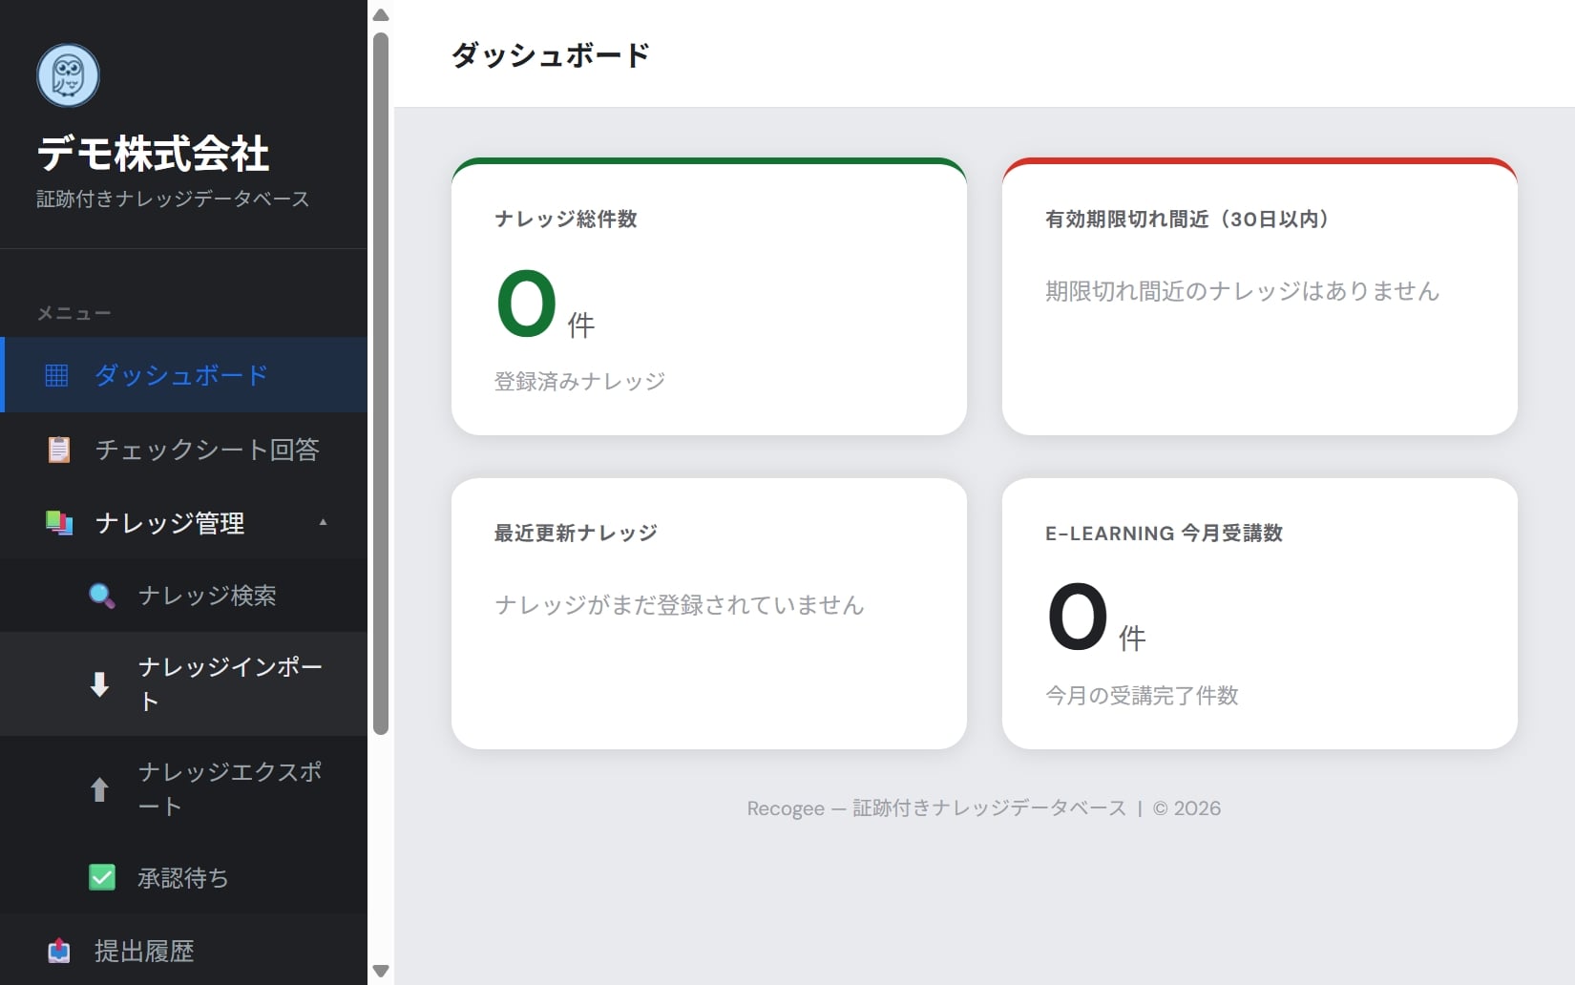Click the checksheet clipboard icon

59,450
